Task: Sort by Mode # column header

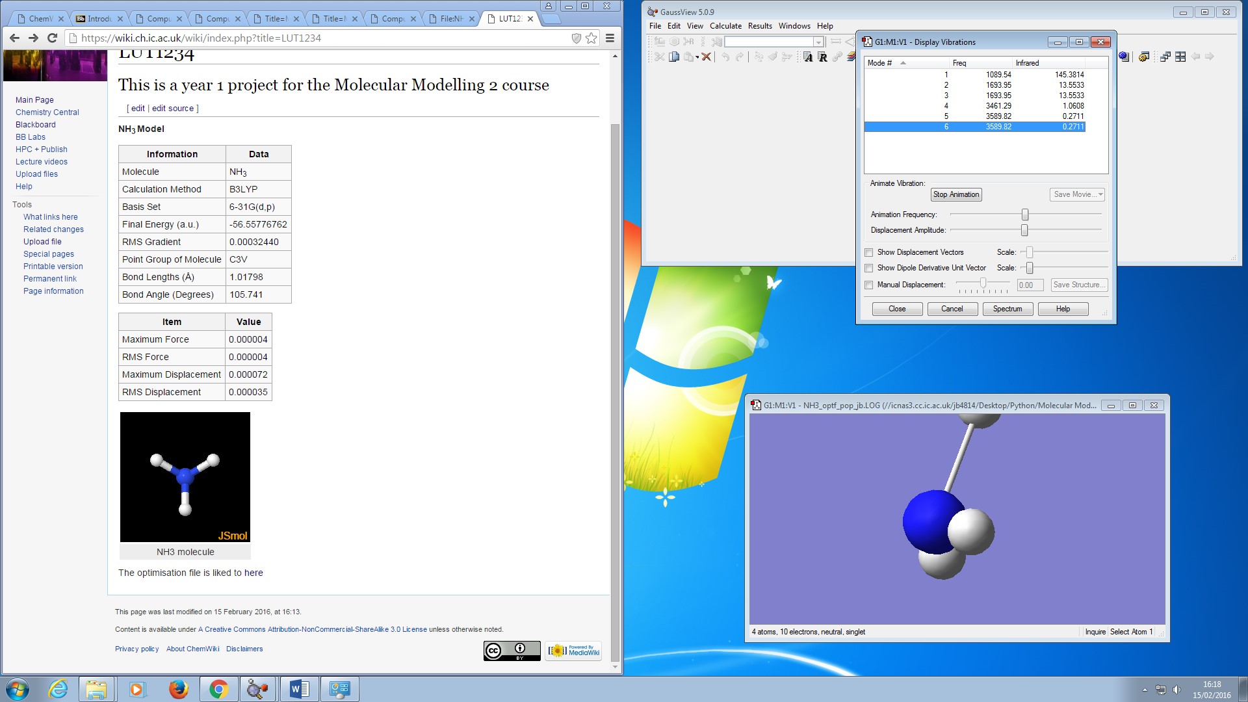Action: (x=880, y=63)
